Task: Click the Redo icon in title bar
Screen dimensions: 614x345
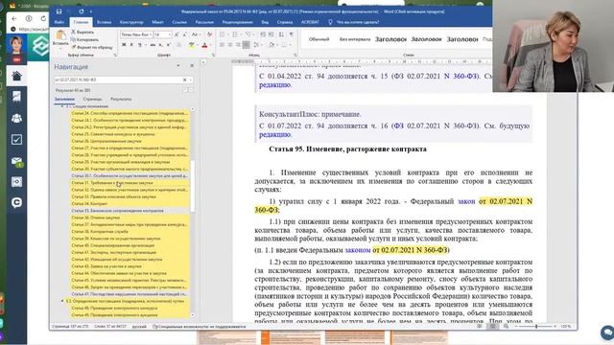Action: pos(81,11)
